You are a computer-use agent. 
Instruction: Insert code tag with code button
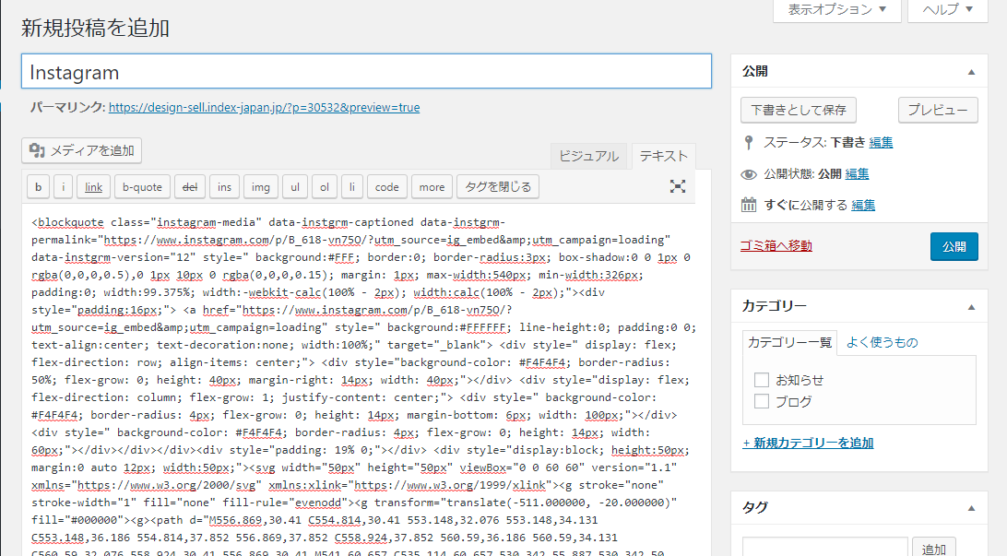coord(387,187)
